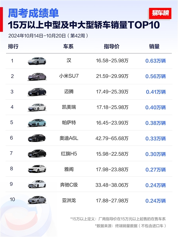Image resolution: width=178 pixels, height=237 pixels.
Task: Open the 奔驰C级 car thumbnail
Action: 37,184
